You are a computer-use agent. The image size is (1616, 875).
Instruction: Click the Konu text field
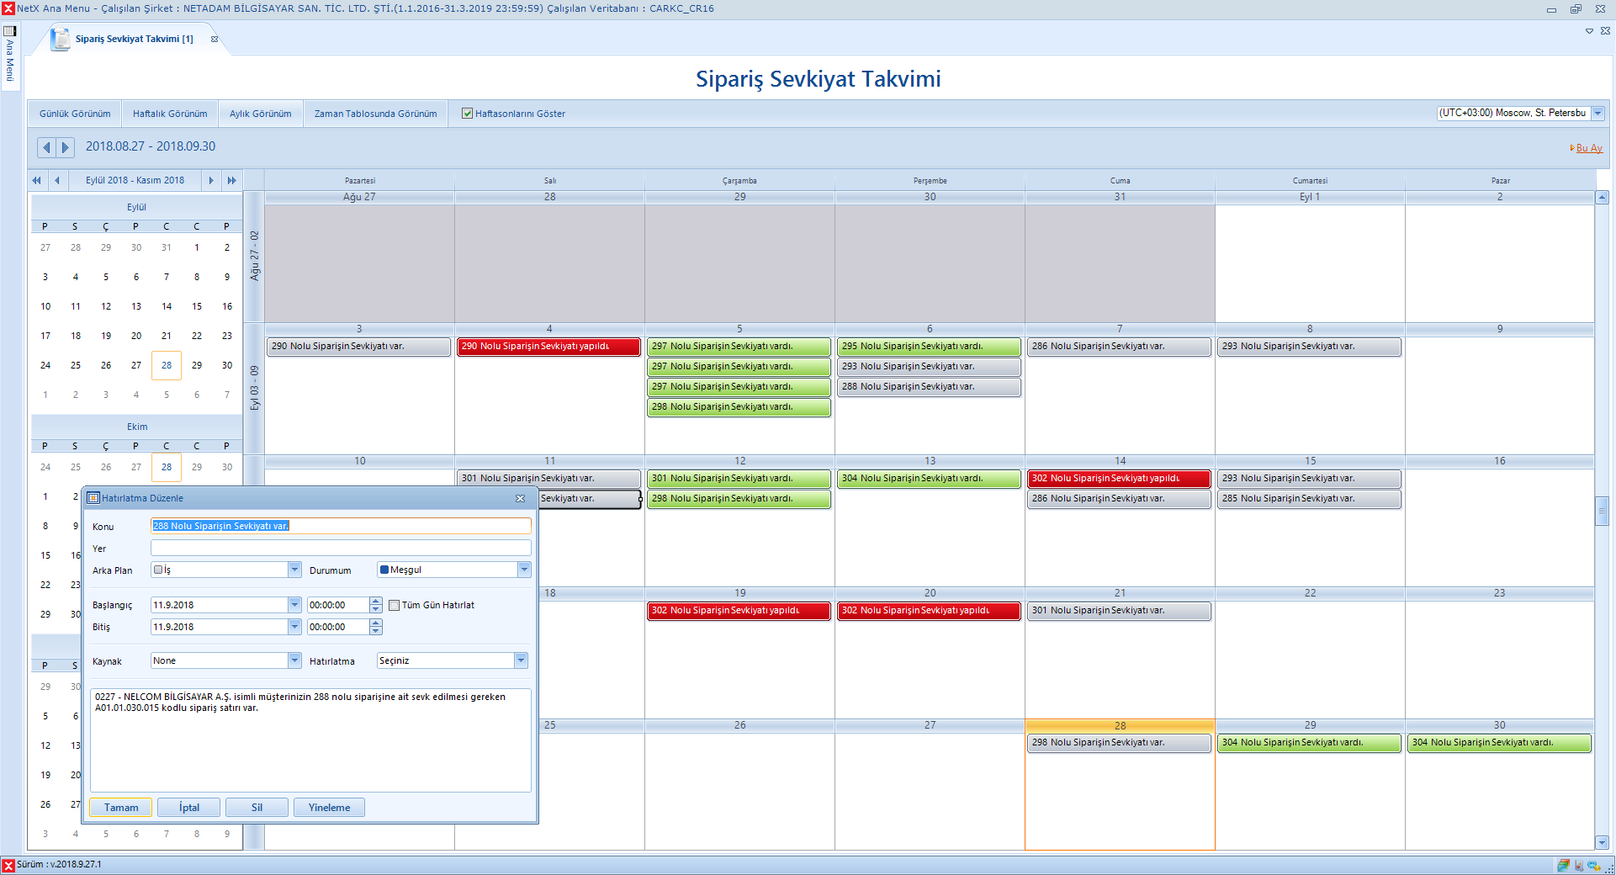point(341,526)
